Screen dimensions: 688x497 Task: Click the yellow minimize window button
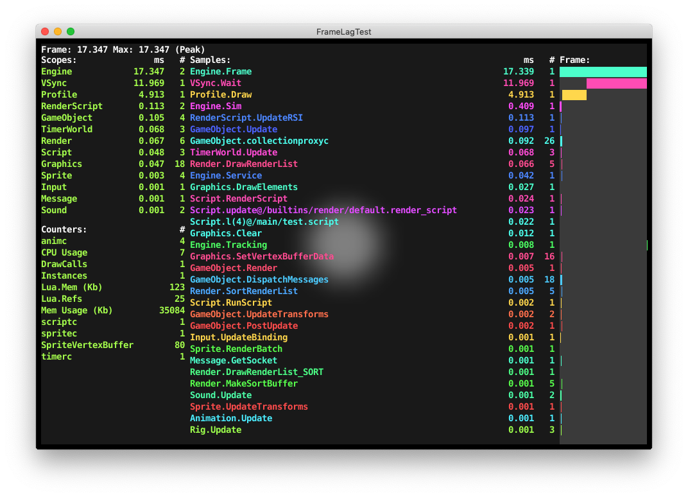(58, 31)
